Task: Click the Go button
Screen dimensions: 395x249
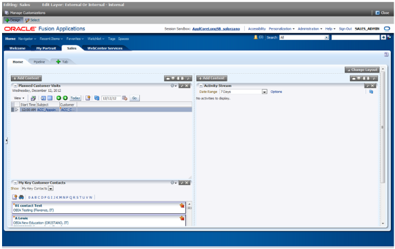Action: tap(134, 98)
